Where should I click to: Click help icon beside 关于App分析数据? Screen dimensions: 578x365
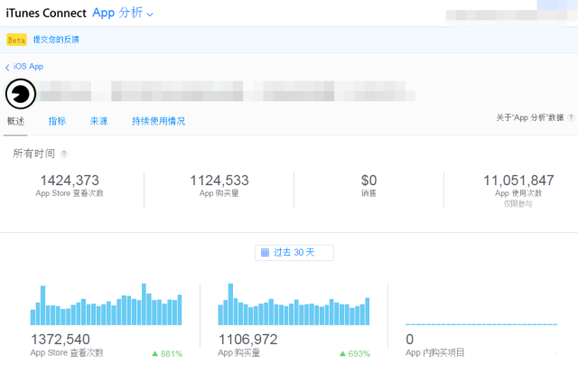[x=571, y=117]
